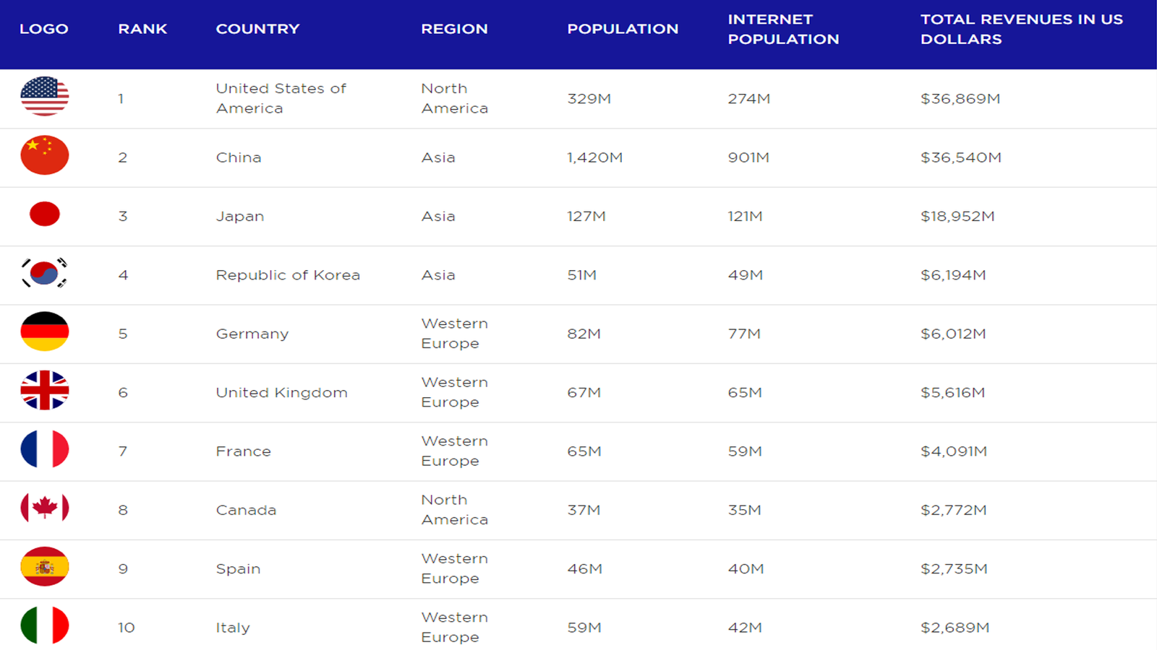Click the POPULATION column header
1157x650 pixels.
tap(623, 29)
